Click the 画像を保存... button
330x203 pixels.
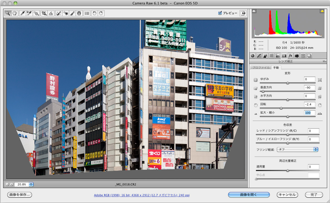(x=20, y=195)
